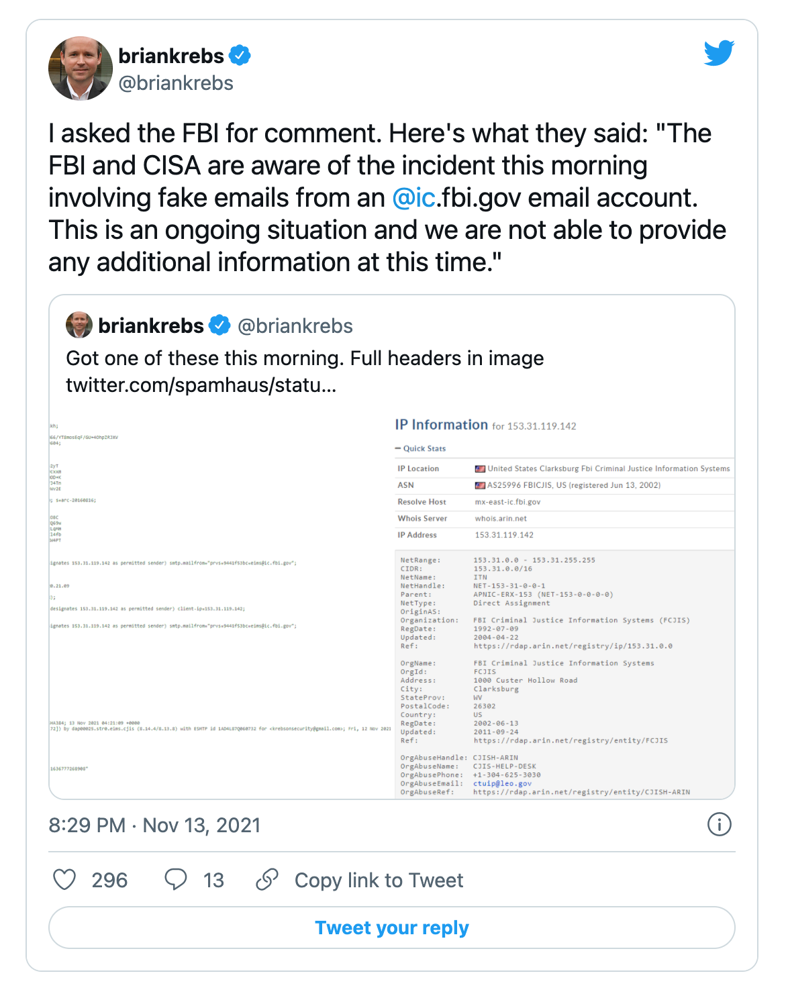Open the @ic mention link in tweet

pyautogui.click(x=414, y=198)
